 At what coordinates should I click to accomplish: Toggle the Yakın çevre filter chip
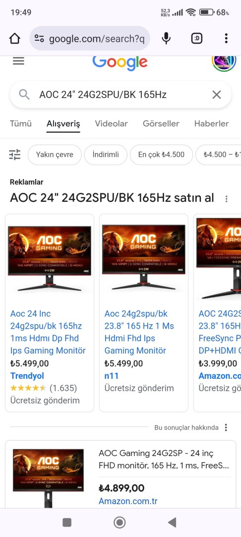(x=55, y=155)
